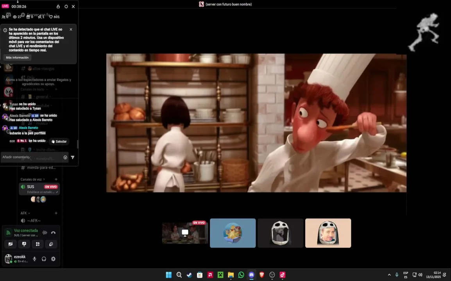Viewport: 451px width, 281px height.
Task: Click the member avatars under SUS channel
Action: [x=38, y=199]
